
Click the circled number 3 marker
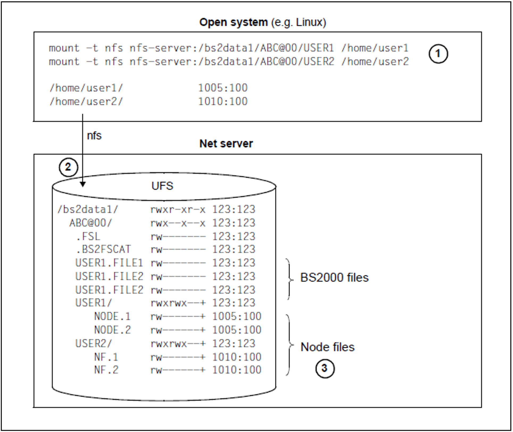(x=325, y=368)
